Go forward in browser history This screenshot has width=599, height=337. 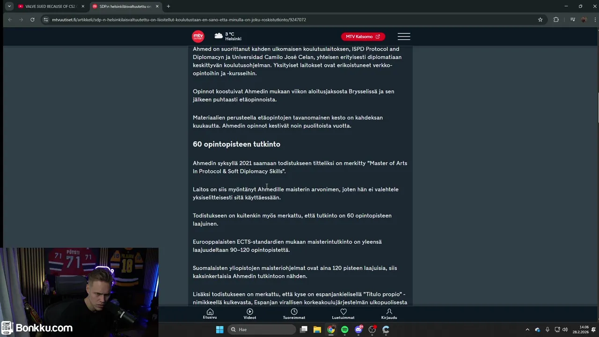tap(21, 20)
